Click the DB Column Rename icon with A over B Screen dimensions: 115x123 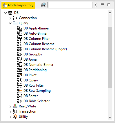pyautogui.click(x=20, y=44)
